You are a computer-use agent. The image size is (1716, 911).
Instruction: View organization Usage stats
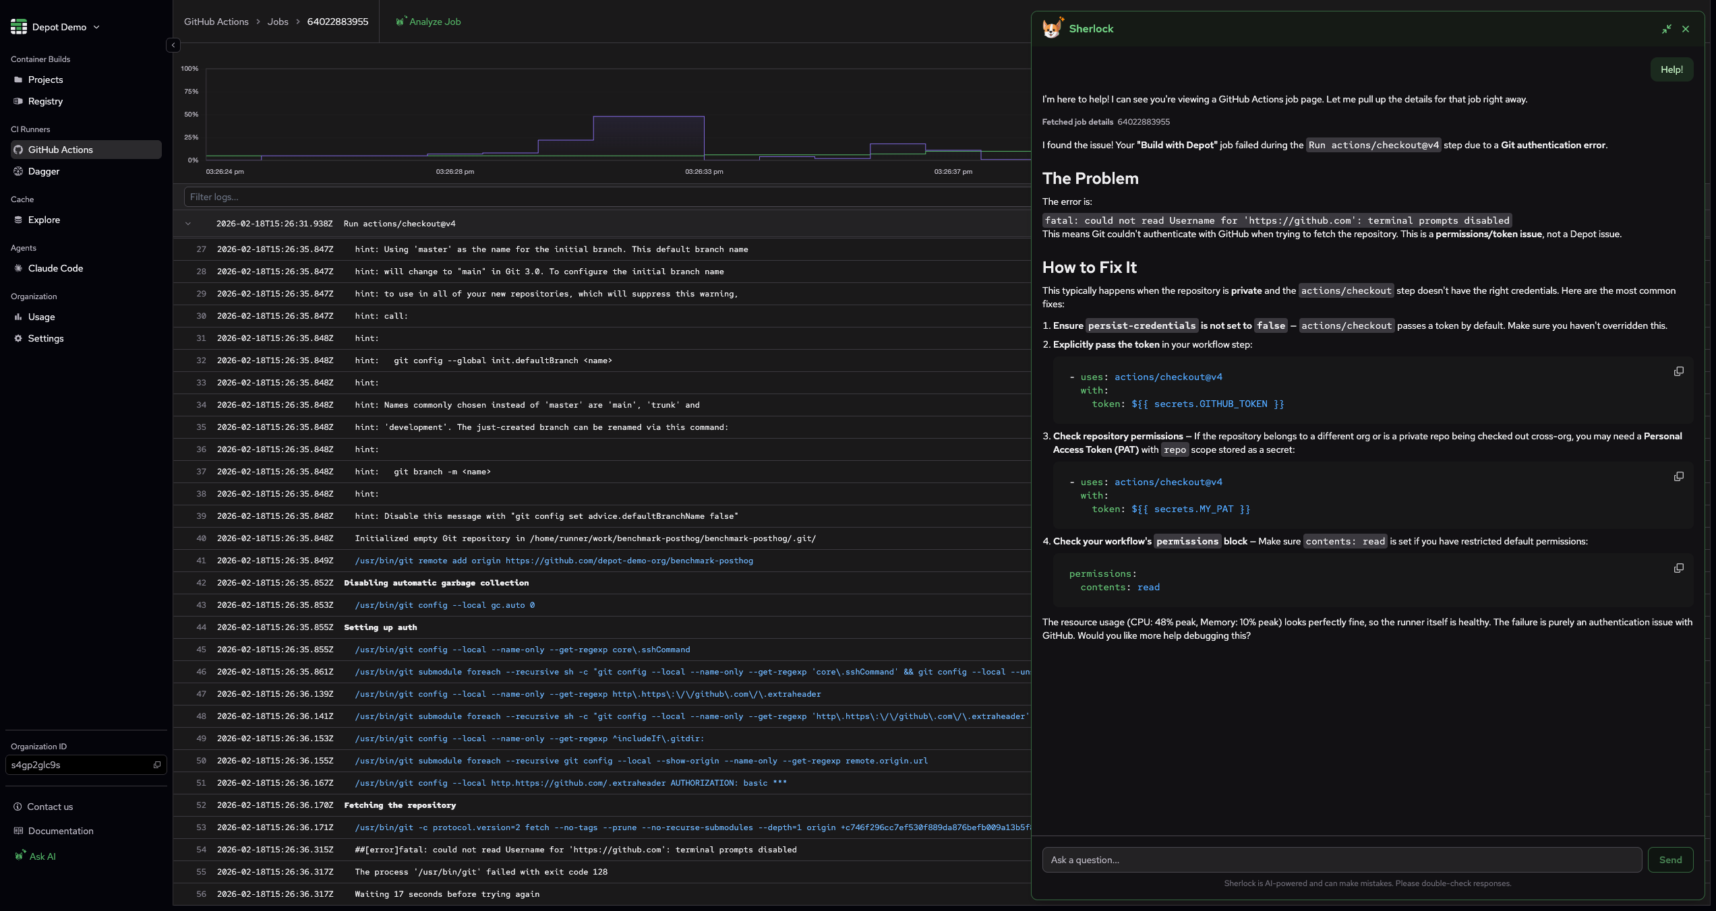(41, 317)
